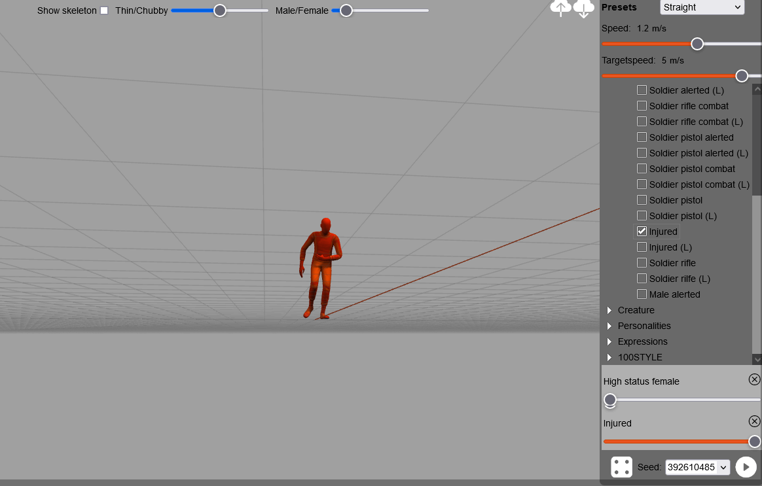This screenshot has width=762, height=486.
Task: Expand the Personalities group
Action: point(609,326)
